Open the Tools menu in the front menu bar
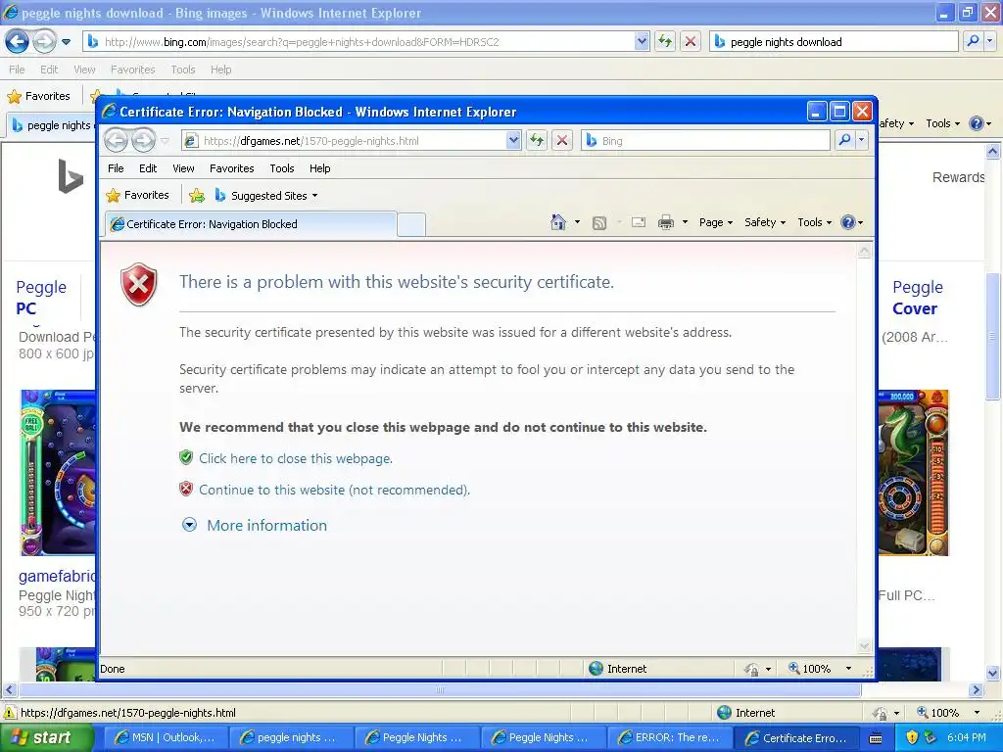Image resolution: width=1003 pixels, height=752 pixels. (x=281, y=168)
